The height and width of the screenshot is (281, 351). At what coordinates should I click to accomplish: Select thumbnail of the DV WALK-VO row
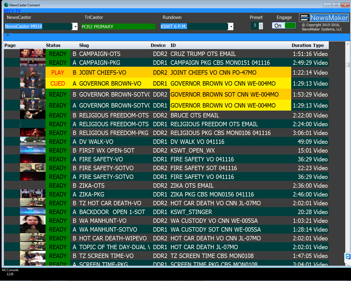point(33,141)
